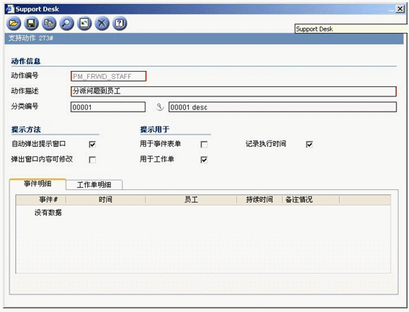Image resolution: width=409 pixels, height=312 pixels.
Task: Uncheck the 自动弹出提示窗口 checkbox
Action: click(92, 144)
